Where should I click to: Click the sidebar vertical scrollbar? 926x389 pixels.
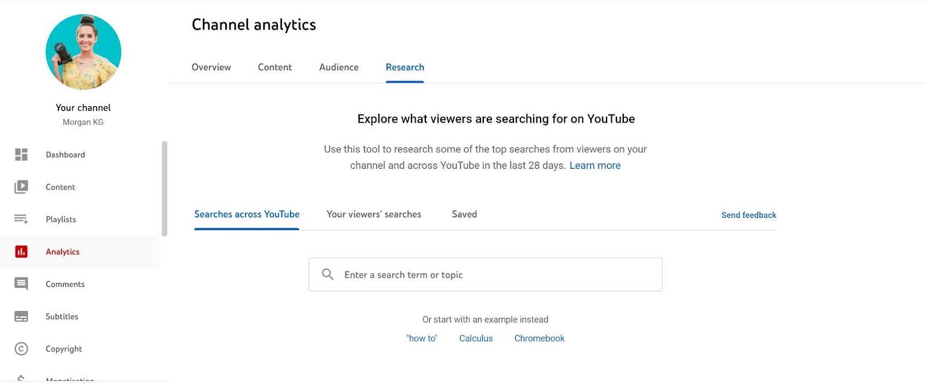point(165,188)
